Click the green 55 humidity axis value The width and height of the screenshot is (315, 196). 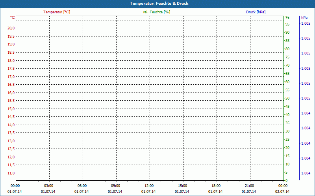[x=287, y=90]
